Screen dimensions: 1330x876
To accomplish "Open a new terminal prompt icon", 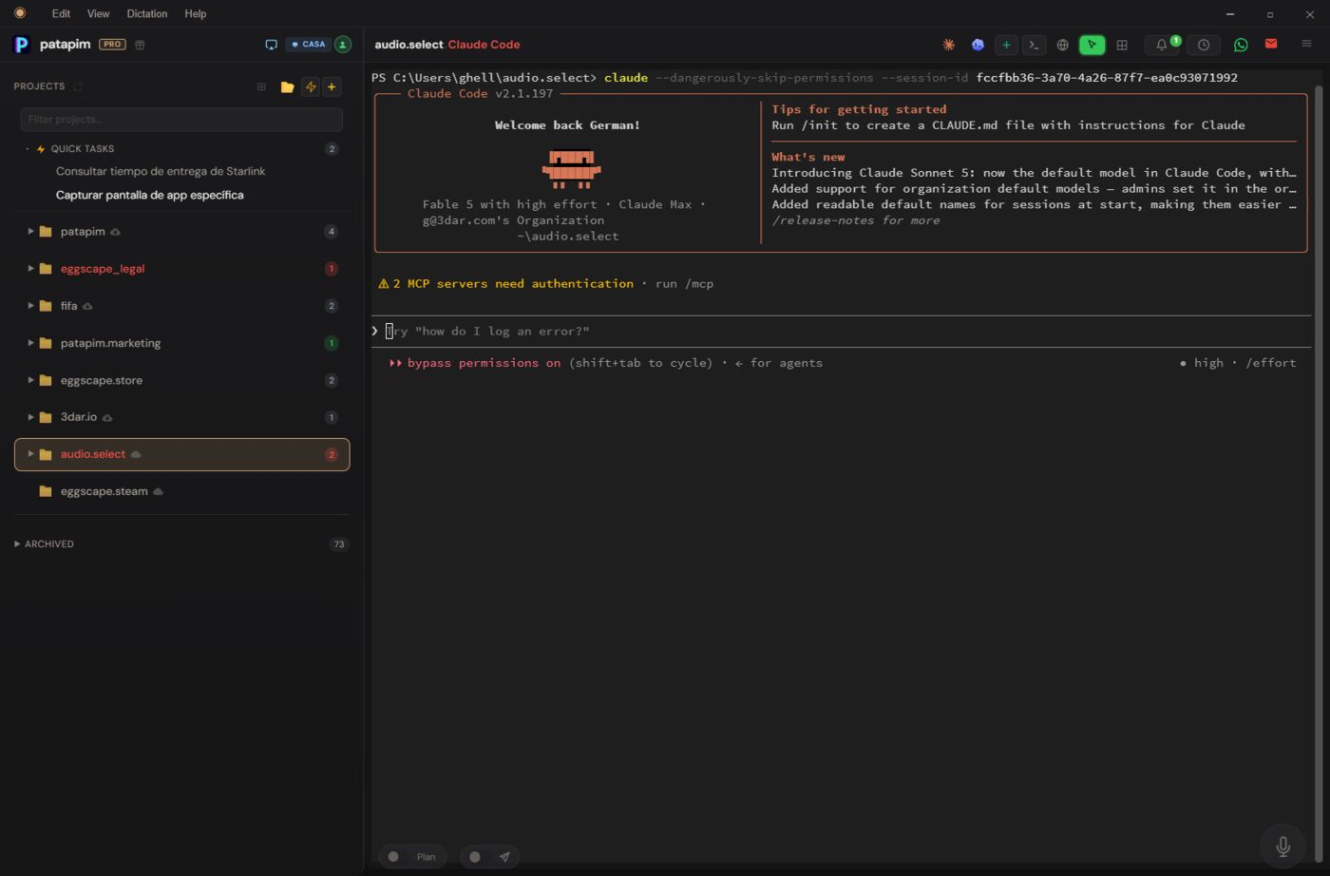I will (x=1034, y=45).
